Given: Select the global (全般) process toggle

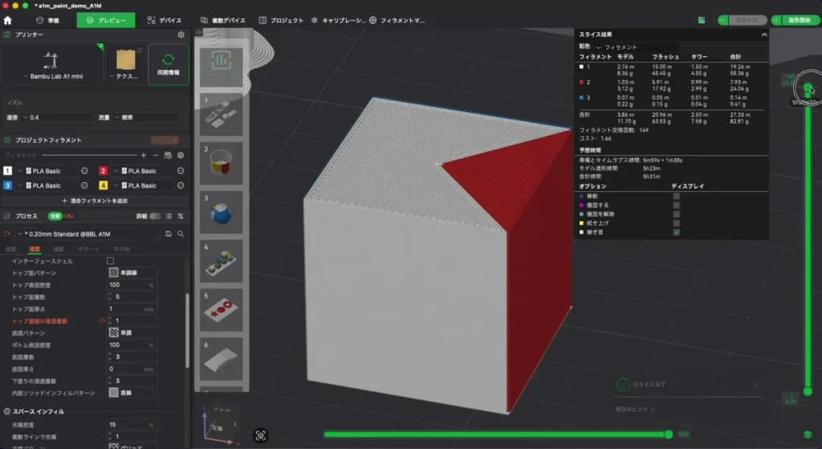Looking at the screenshot, I should (x=55, y=216).
